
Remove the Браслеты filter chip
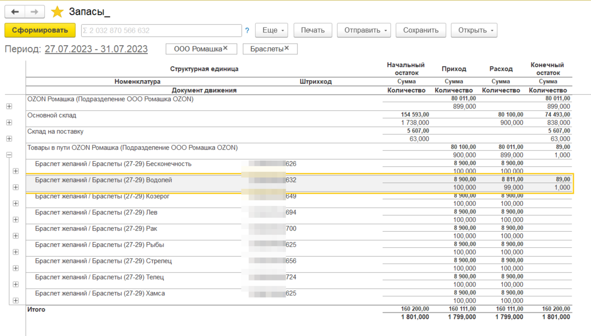[287, 49]
